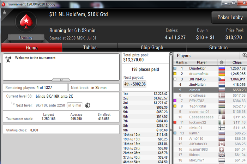Sort players by the Chips column

click(237, 62)
